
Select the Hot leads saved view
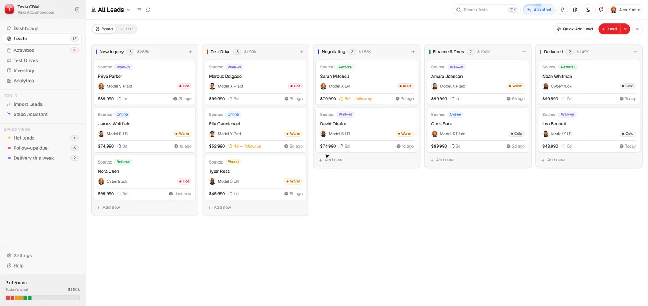click(43, 138)
